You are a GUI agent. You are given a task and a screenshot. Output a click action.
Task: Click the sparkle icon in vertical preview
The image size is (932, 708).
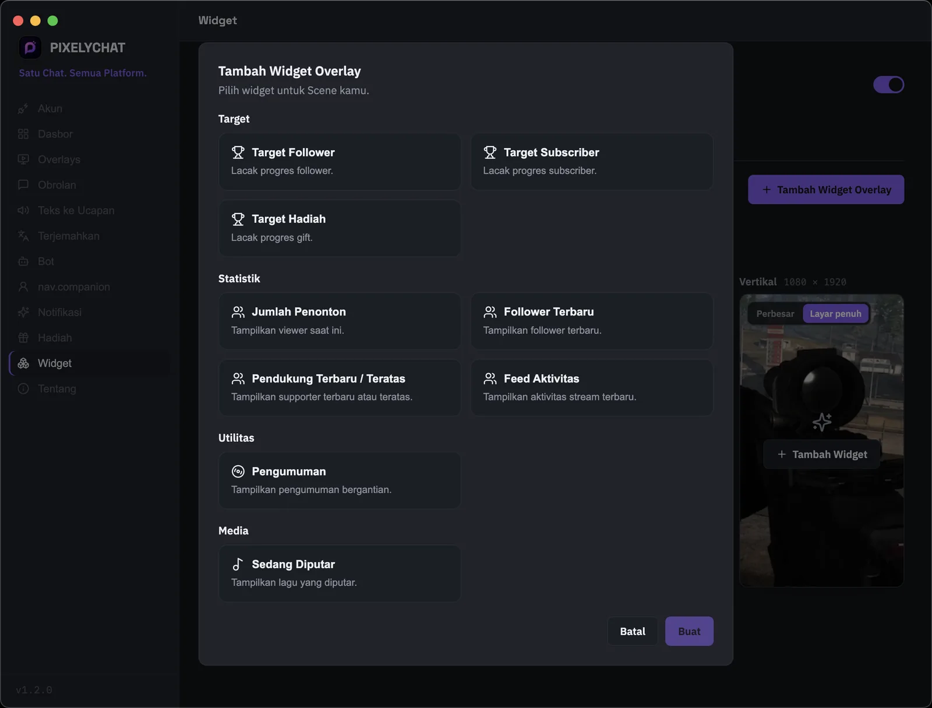tap(822, 422)
